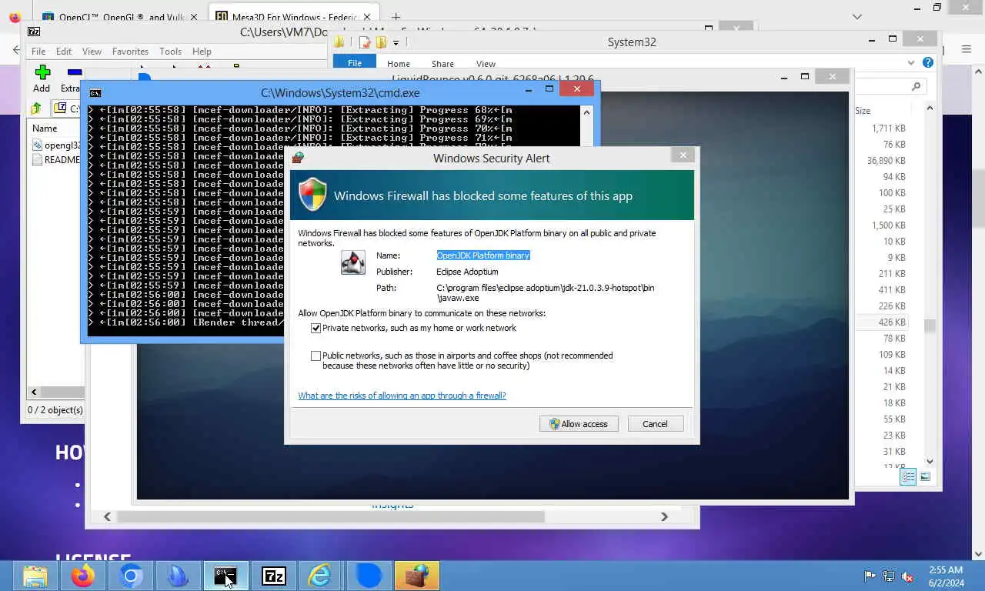The width and height of the screenshot is (985, 591).
Task: Click the New folder icon in Explorer quick access
Action: (380, 42)
